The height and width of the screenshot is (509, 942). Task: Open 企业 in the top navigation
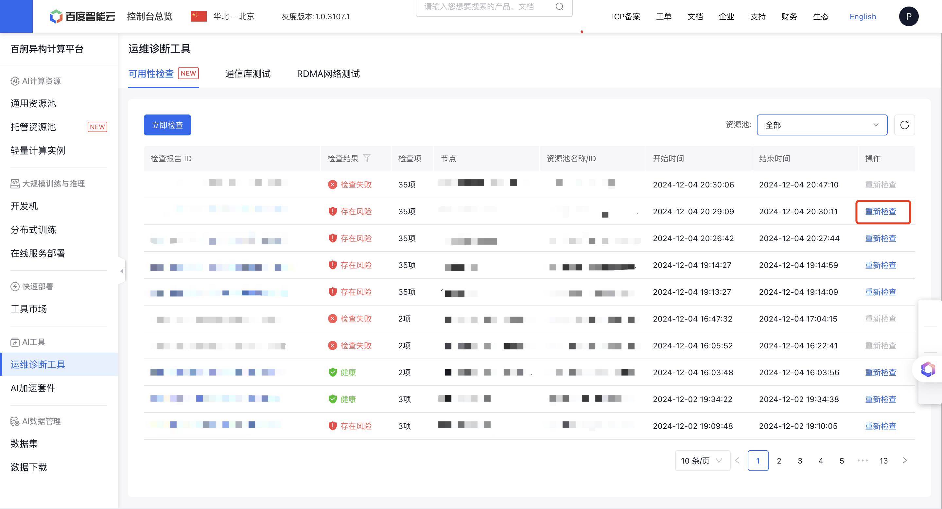click(x=726, y=16)
